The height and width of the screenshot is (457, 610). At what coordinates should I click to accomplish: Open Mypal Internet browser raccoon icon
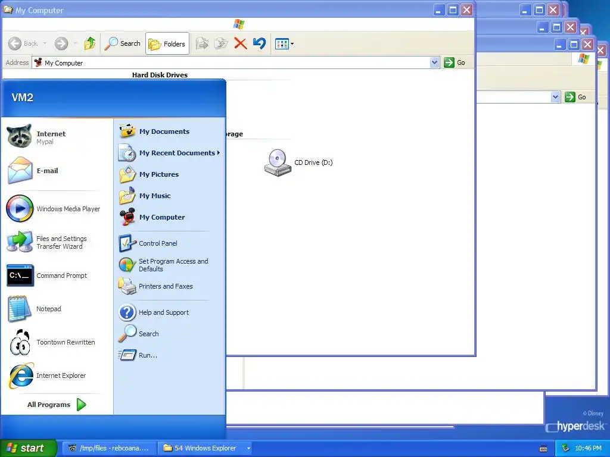tap(19, 136)
